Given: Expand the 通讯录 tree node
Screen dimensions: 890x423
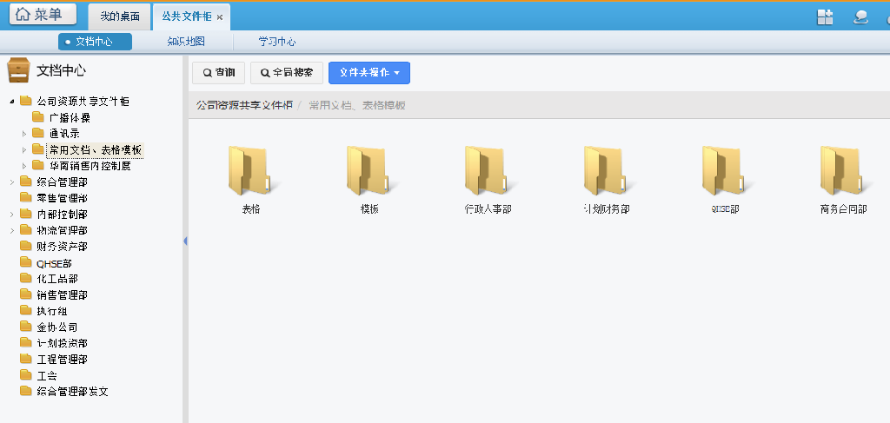Looking at the screenshot, I should tap(24, 134).
